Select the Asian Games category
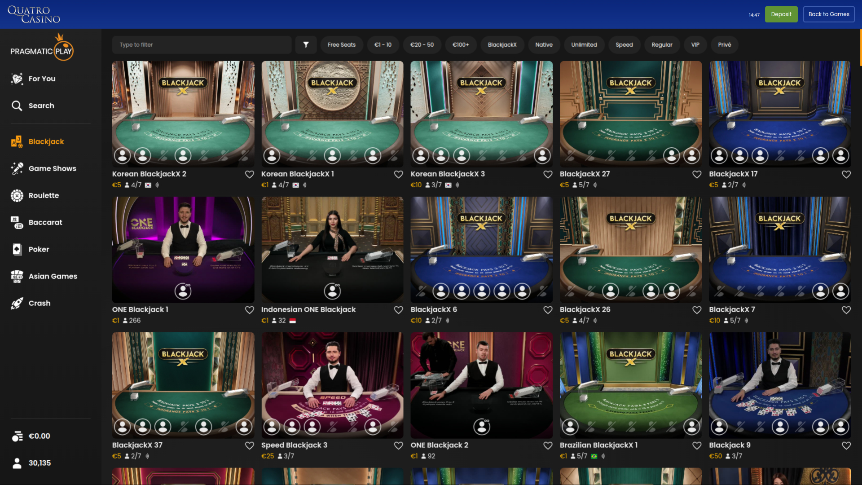The image size is (862, 485). [x=52, y=276]
